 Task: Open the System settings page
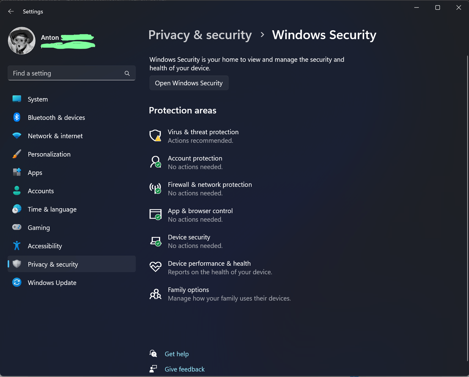[x=72, y=99]
